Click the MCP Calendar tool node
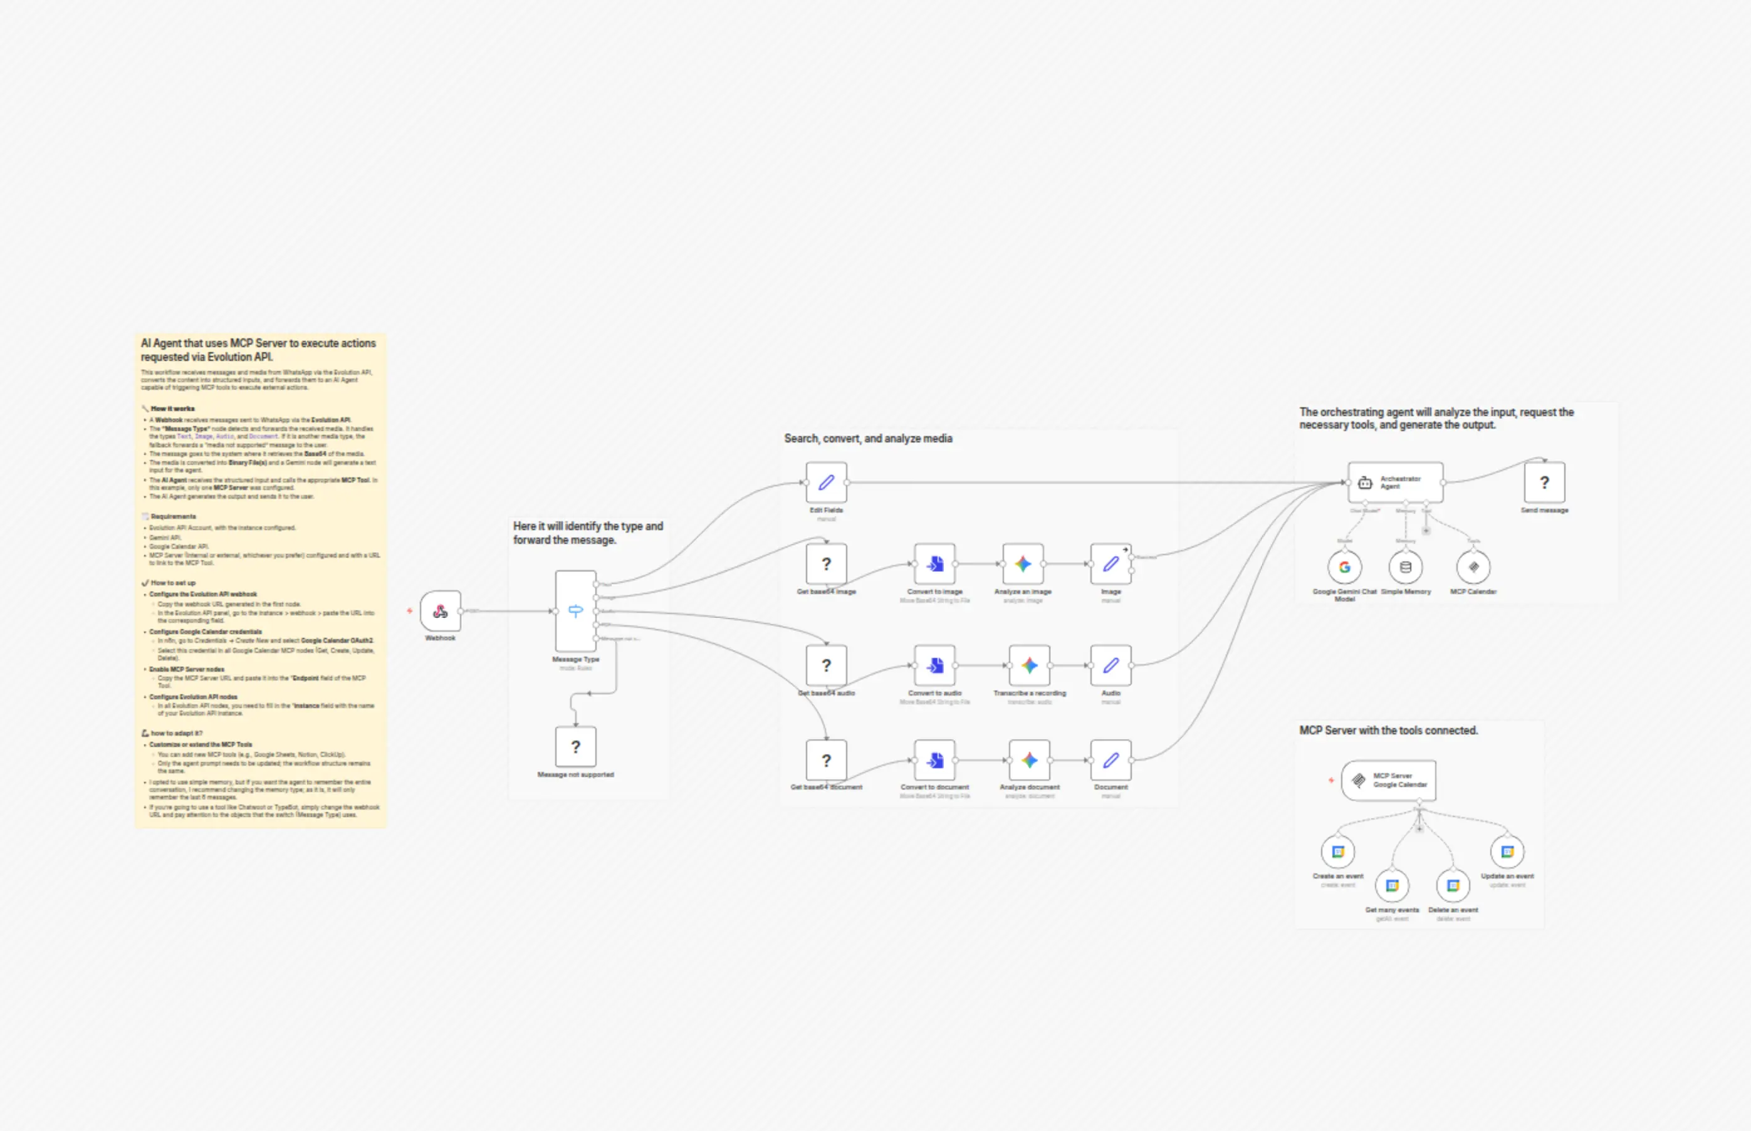The height and width of the screenshot is (1131, 1751). point(1473,567)
